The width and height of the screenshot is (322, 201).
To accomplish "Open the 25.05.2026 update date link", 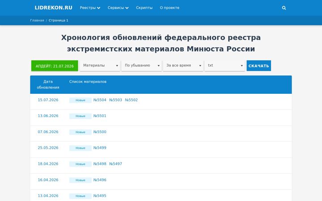I will (48, 148).
